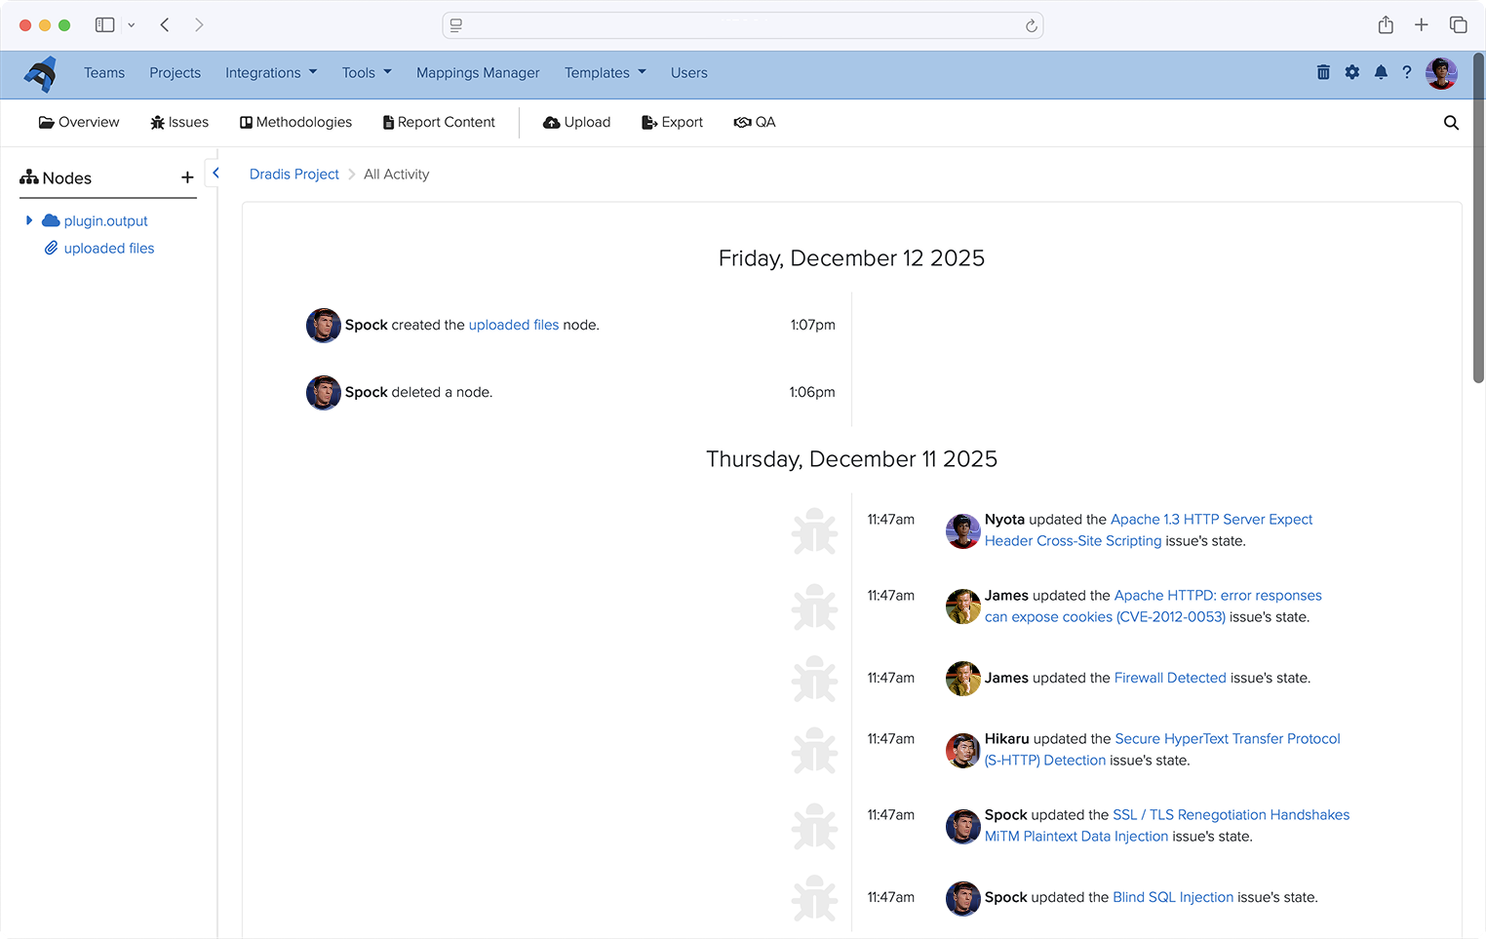Click 'Thursday, December 11 2025' heading
Image resolution: width=1486 pixels, height=939 pixels.
pos(851,459)
